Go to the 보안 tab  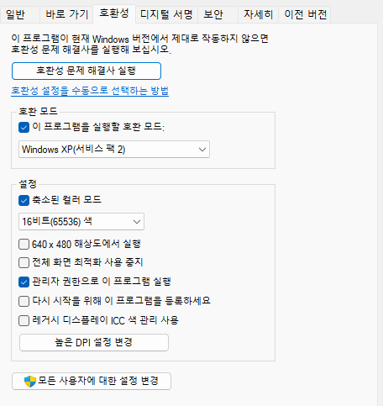coord(218,14)
